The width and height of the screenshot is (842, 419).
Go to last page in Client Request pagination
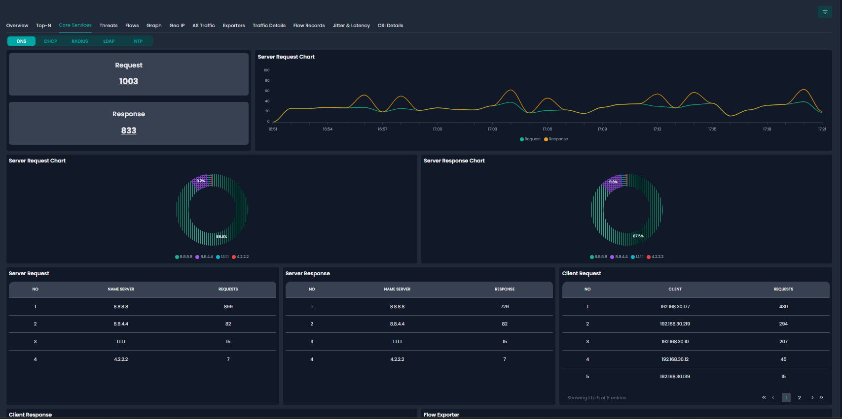(x=821, y=397)
